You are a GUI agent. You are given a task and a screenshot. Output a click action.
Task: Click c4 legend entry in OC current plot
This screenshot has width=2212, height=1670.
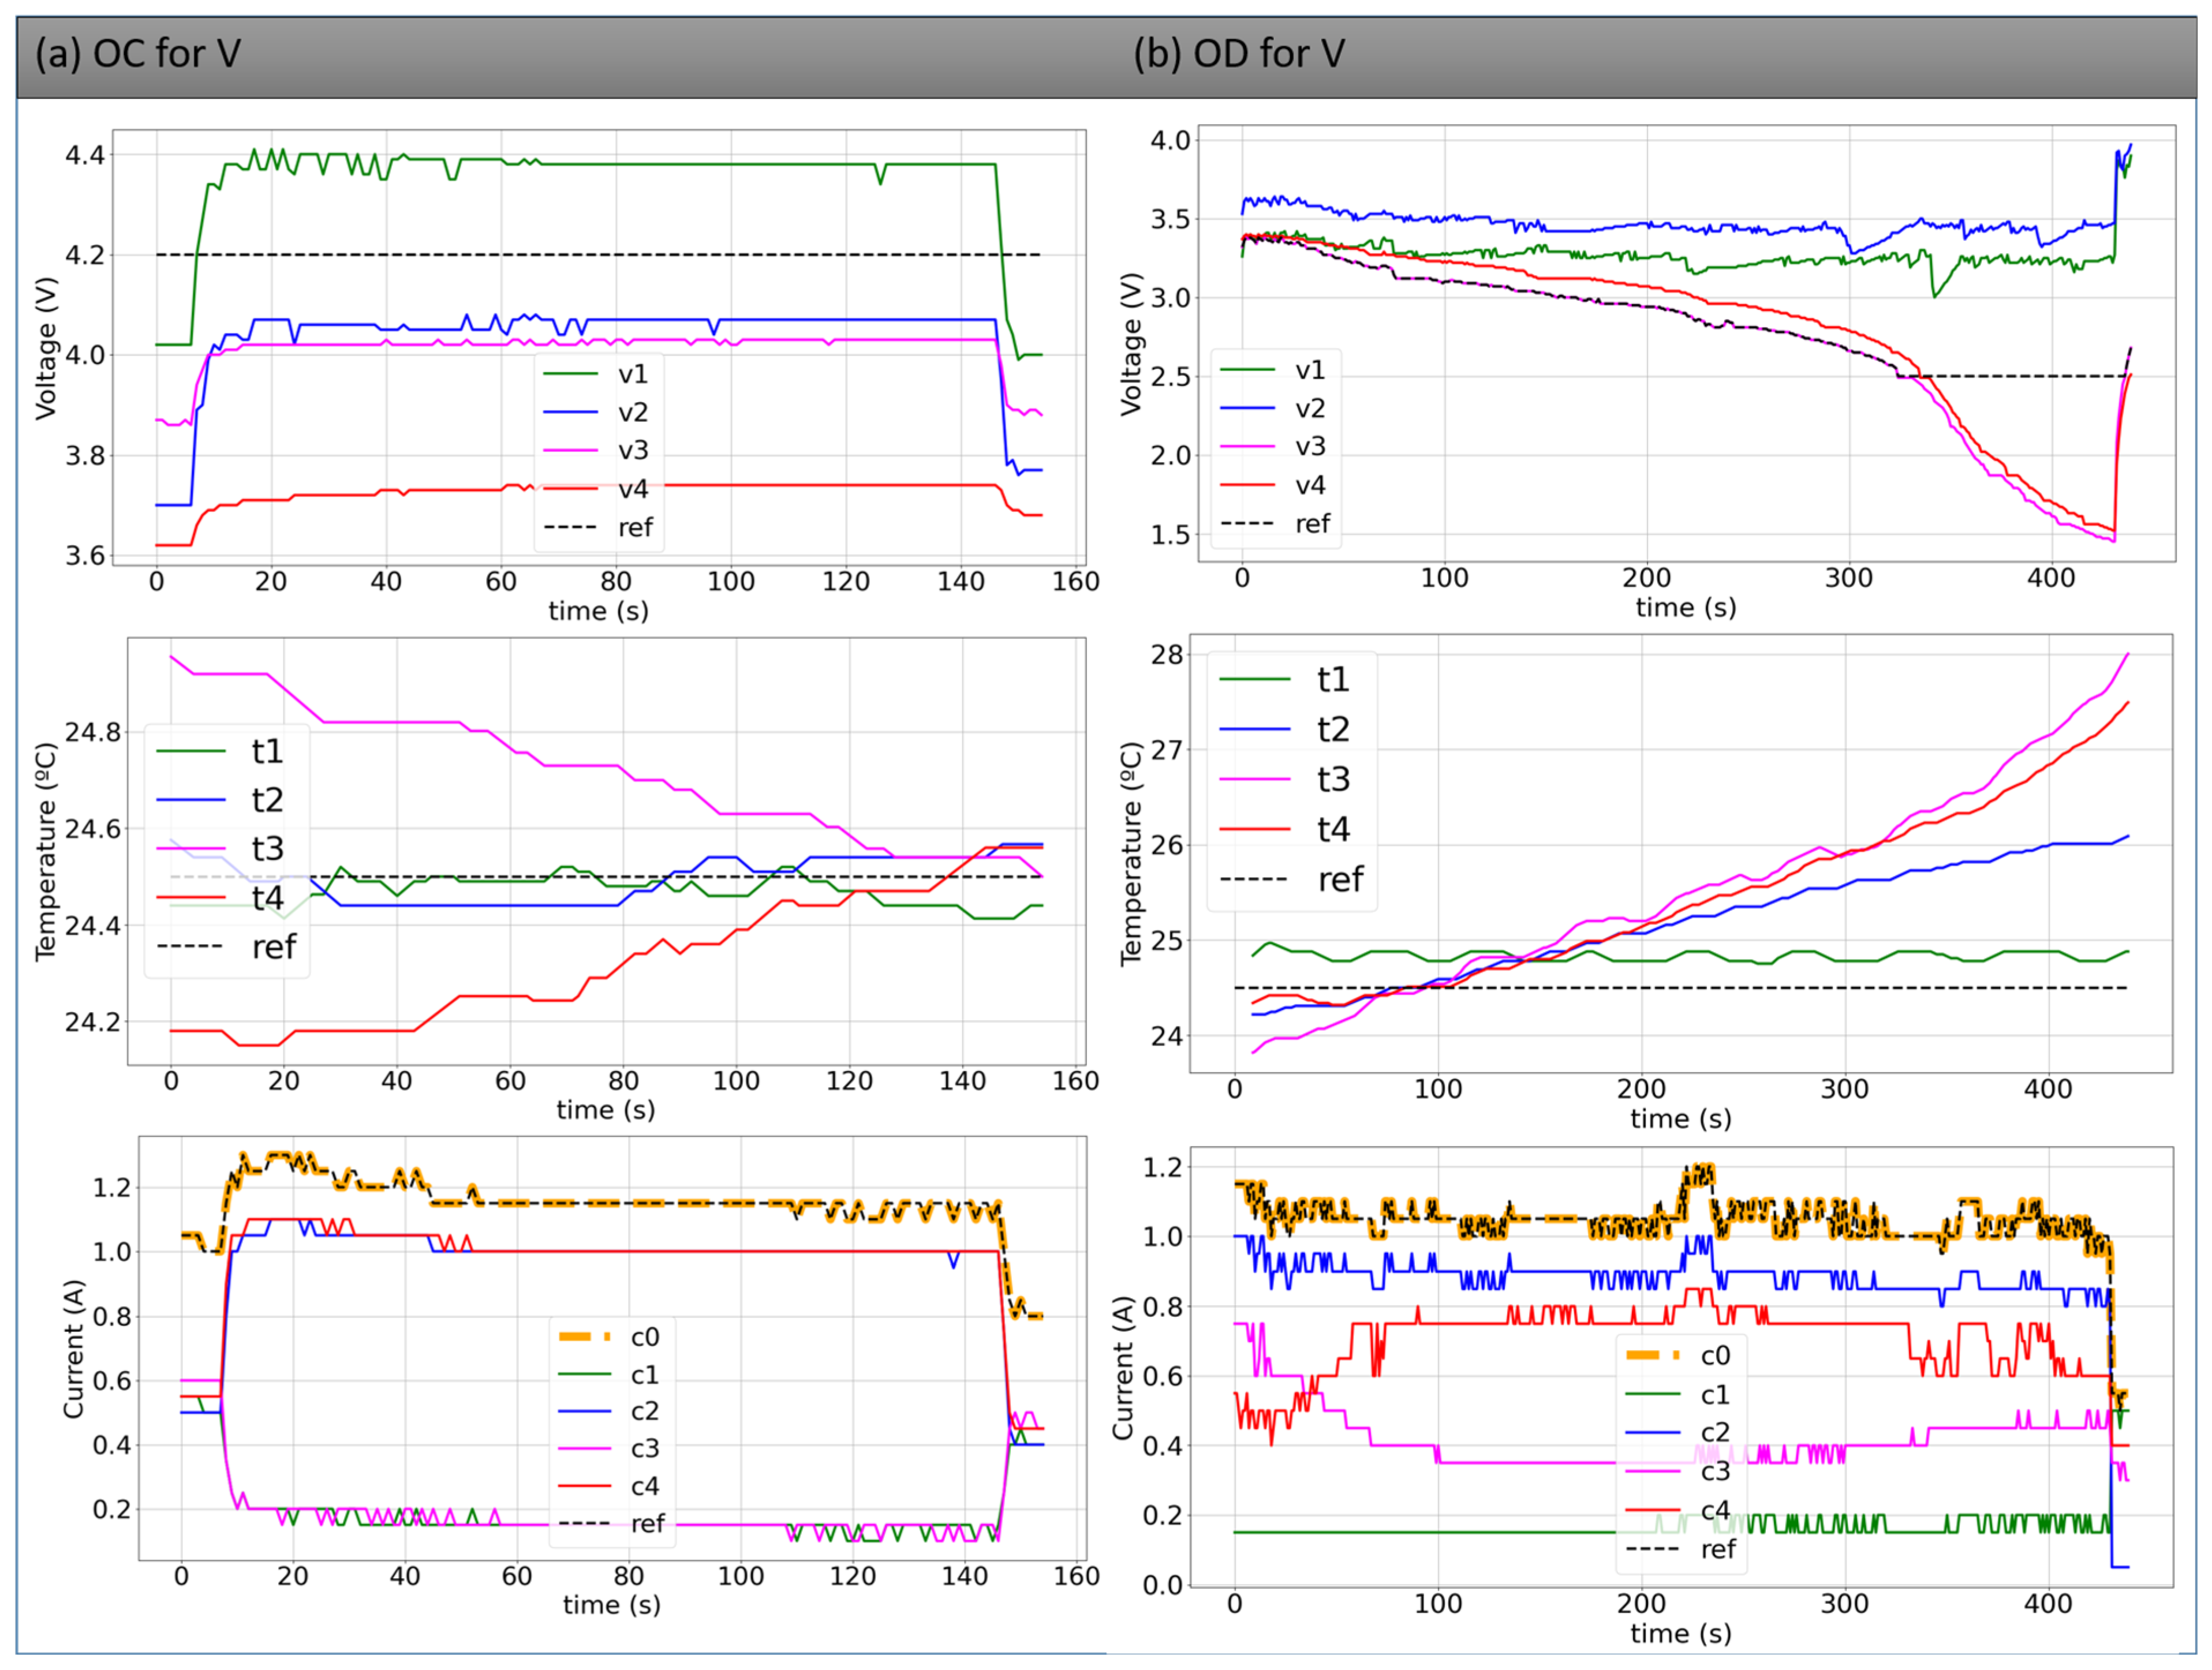609,1486
